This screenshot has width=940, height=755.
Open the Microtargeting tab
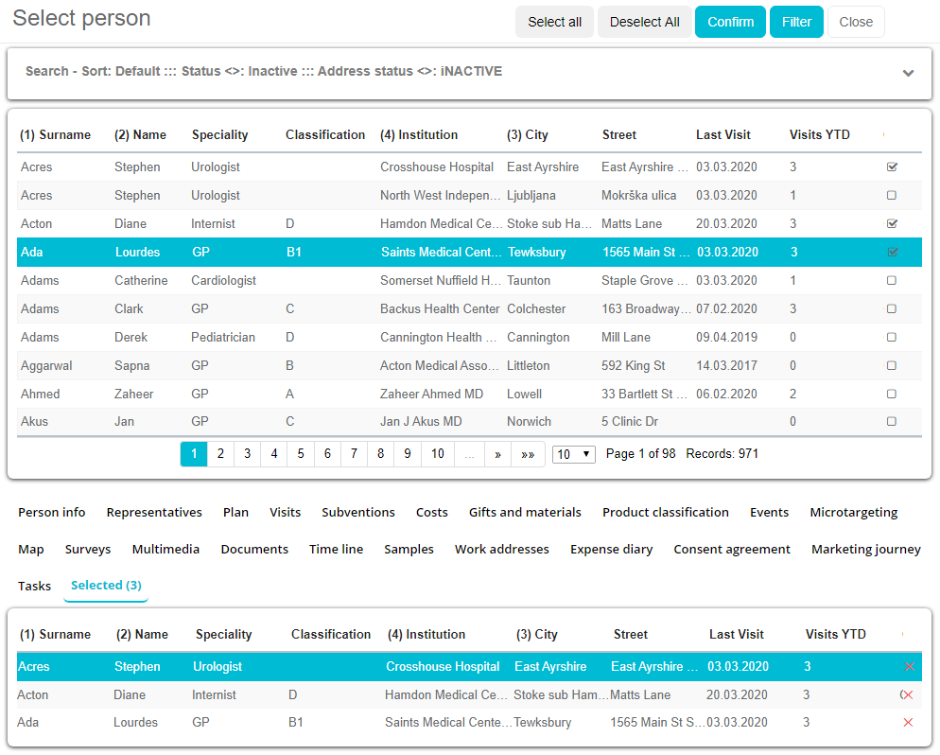pos(853,513)
